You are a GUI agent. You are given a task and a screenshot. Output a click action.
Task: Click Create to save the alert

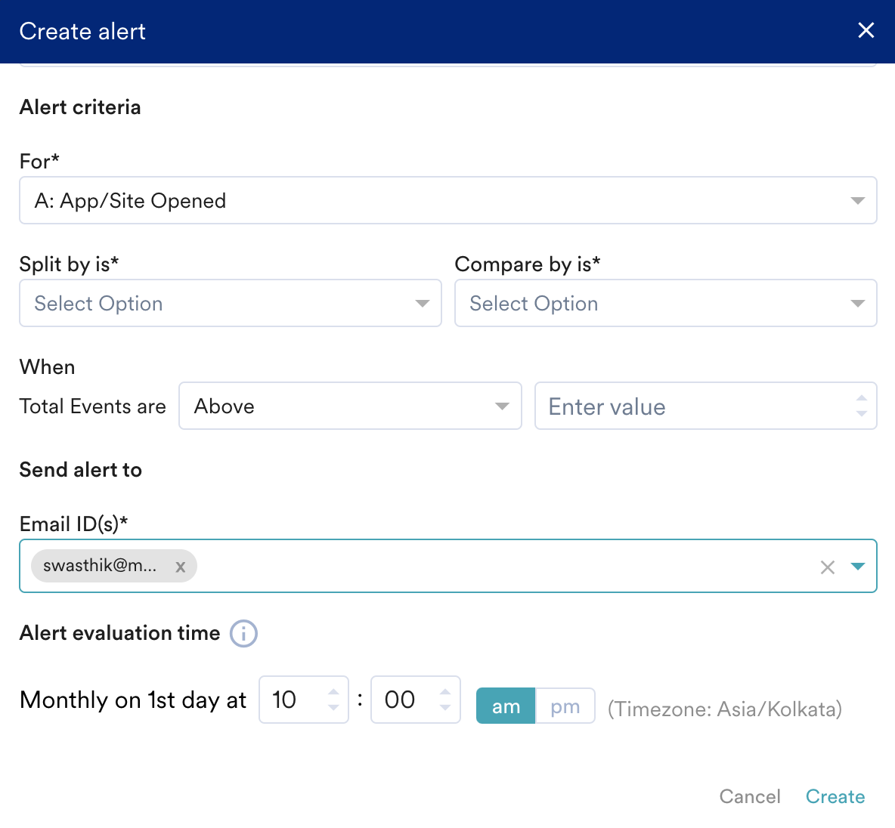coord(835,796)
